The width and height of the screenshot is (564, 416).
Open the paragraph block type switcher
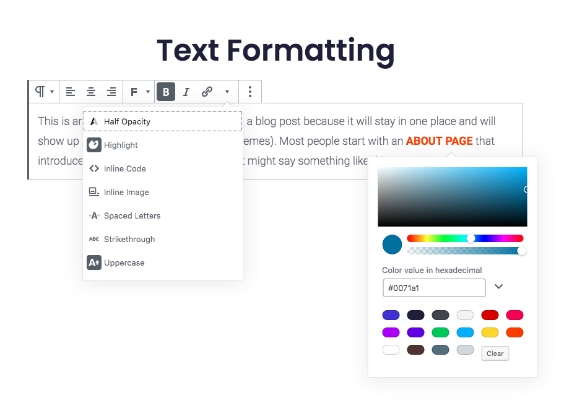44,92
